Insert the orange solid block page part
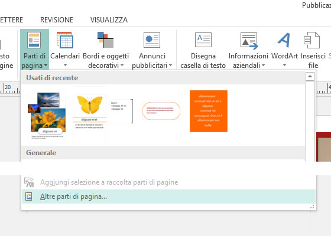Viewport: 331px width, 236px height. [x=209, y=111]
